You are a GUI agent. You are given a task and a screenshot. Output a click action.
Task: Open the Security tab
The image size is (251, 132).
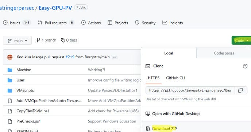145,23
